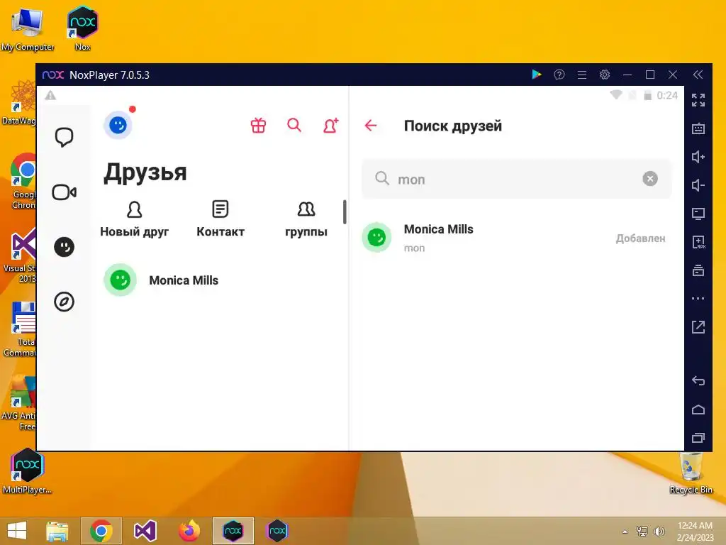Go back from friend search with arrow

(x=371, y=125)
